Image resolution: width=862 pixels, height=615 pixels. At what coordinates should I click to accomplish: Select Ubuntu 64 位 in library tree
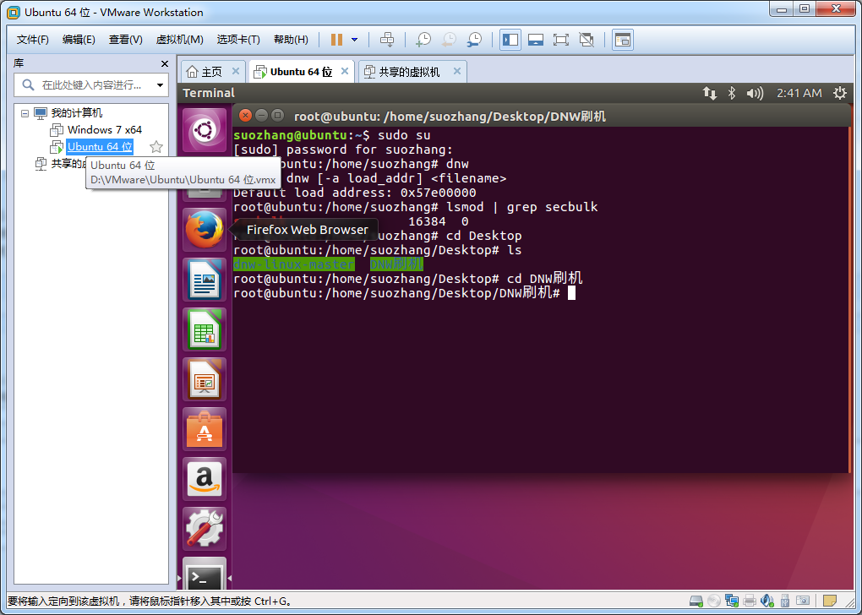click(x=100, y=147)
